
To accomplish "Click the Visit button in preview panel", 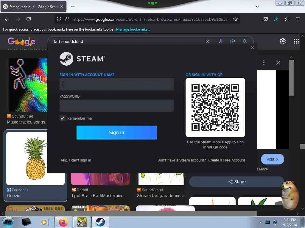I will [272, 159].
